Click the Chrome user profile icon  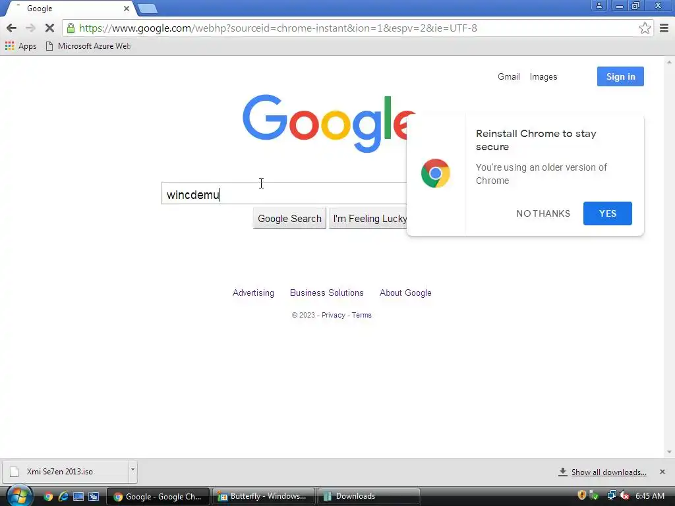click(599, 5)
